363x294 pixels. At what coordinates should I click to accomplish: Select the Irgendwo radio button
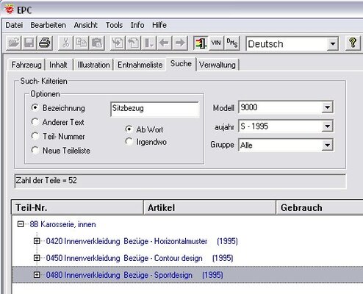[129, 142]
